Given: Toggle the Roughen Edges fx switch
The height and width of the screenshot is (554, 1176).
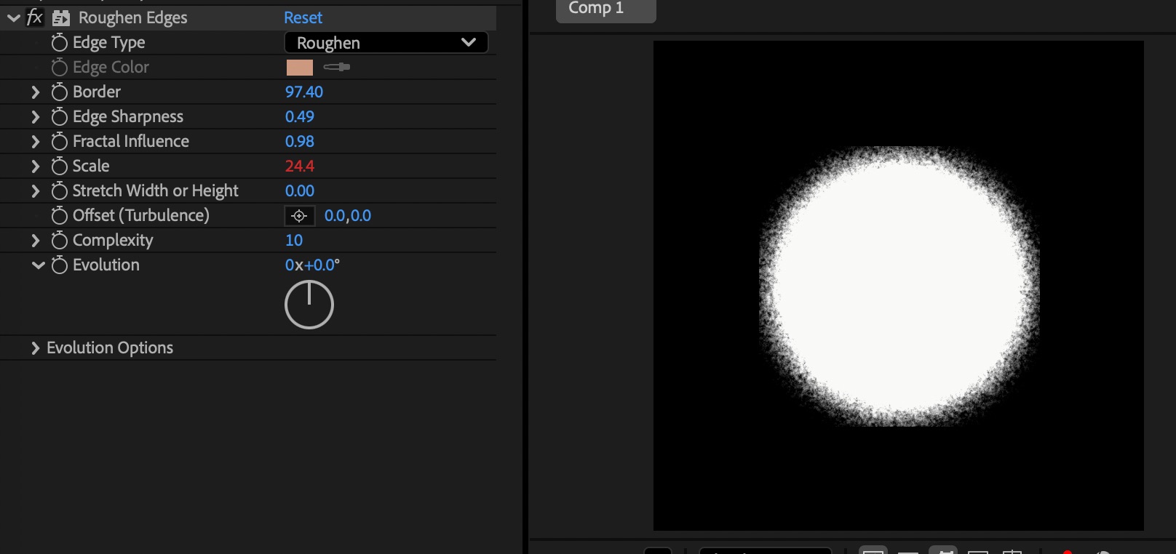Looking at the screenshot, I should (x=34, y=17).
